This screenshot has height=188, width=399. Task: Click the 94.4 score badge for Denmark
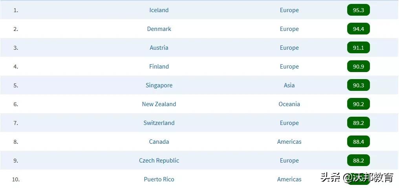[x=358, y=29]
